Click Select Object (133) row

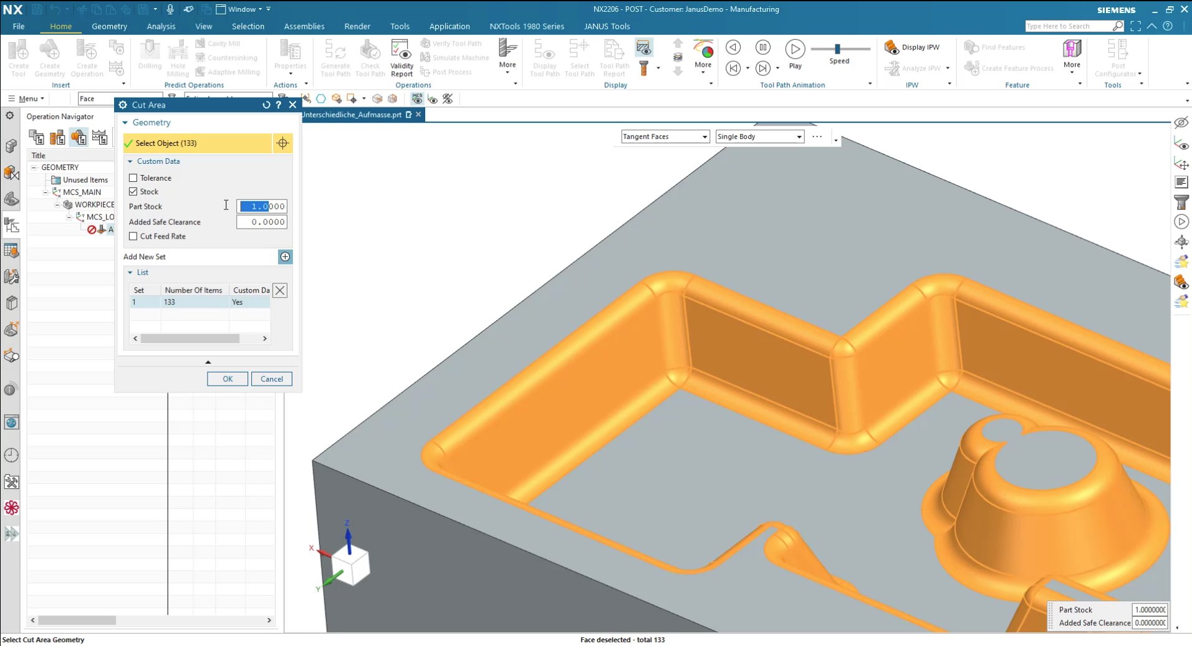198,143
